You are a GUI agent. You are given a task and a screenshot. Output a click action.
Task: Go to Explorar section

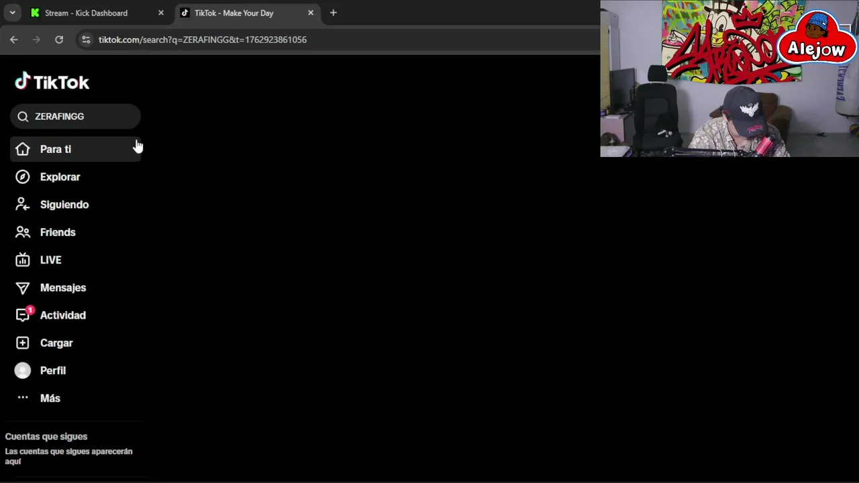[60, 177]
